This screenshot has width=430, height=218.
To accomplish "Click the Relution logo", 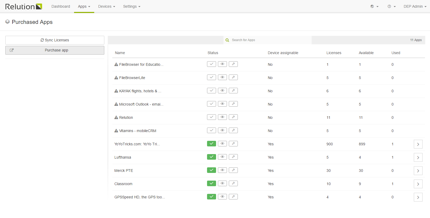I will click(x=24, y=6).
